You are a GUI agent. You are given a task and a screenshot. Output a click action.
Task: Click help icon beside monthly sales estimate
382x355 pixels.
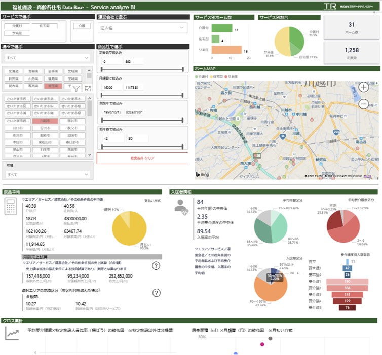(156, 266)
